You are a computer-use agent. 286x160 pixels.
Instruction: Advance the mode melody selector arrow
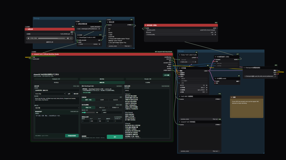point(100,44)
